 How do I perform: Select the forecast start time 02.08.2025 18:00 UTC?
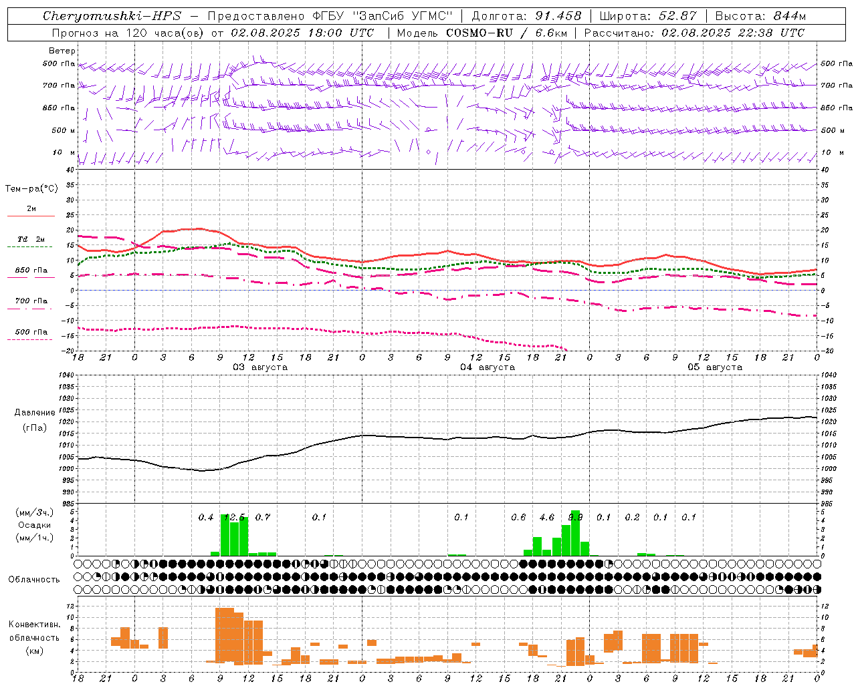pyautogui.click(x=302, y=33)
